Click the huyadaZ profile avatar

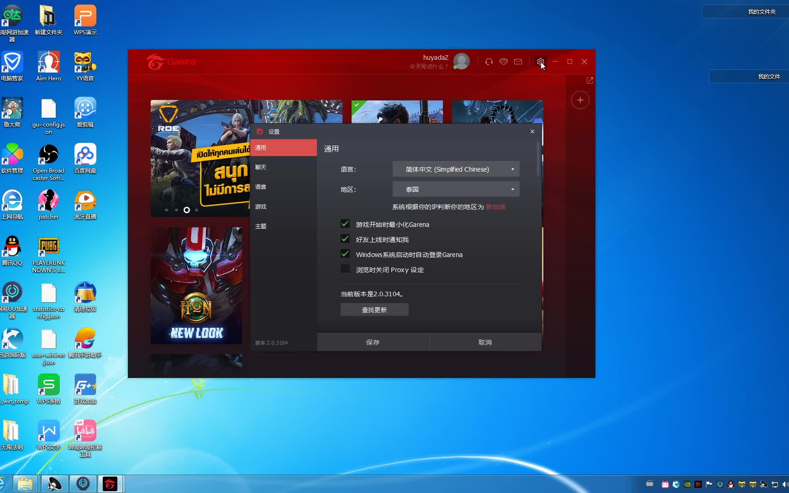click(x=462, y=61)
